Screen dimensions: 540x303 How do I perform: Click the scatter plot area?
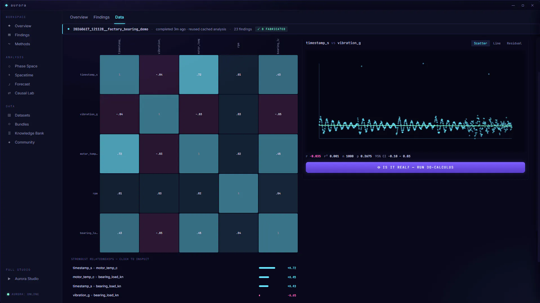(415, 101)
